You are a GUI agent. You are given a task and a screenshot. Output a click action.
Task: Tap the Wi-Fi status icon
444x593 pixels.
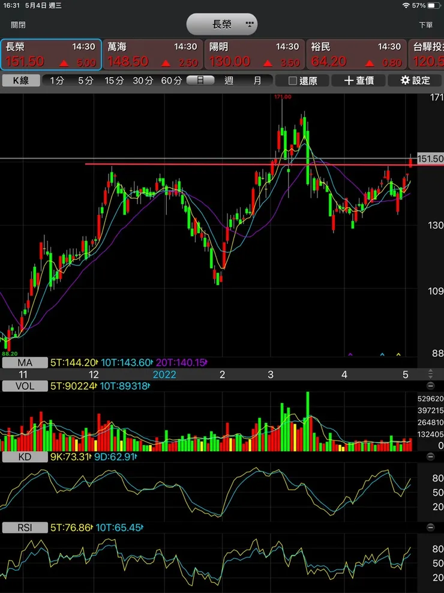tap(406, 5)
